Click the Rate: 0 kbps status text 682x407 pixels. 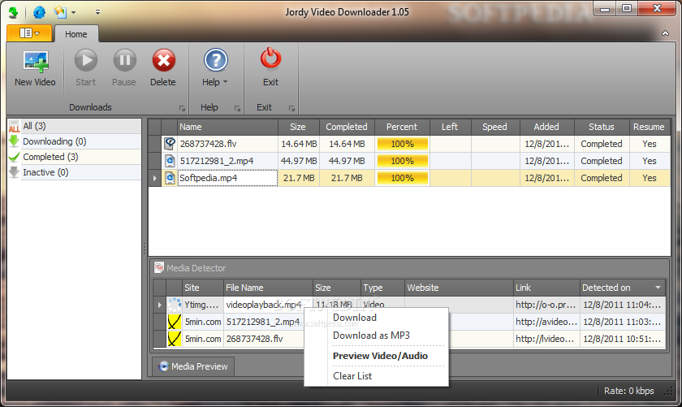pyautogui.click(x=629, y=391)
